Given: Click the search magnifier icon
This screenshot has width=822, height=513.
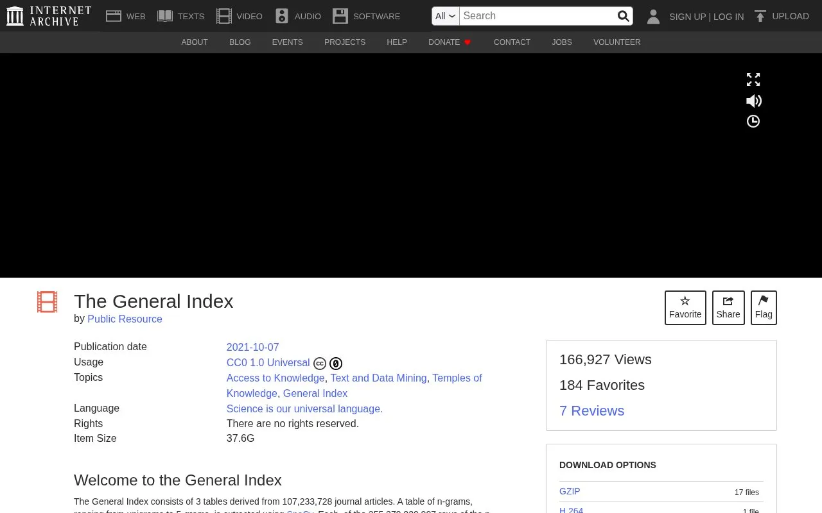Looking at the screenshot, I should 623,16.
